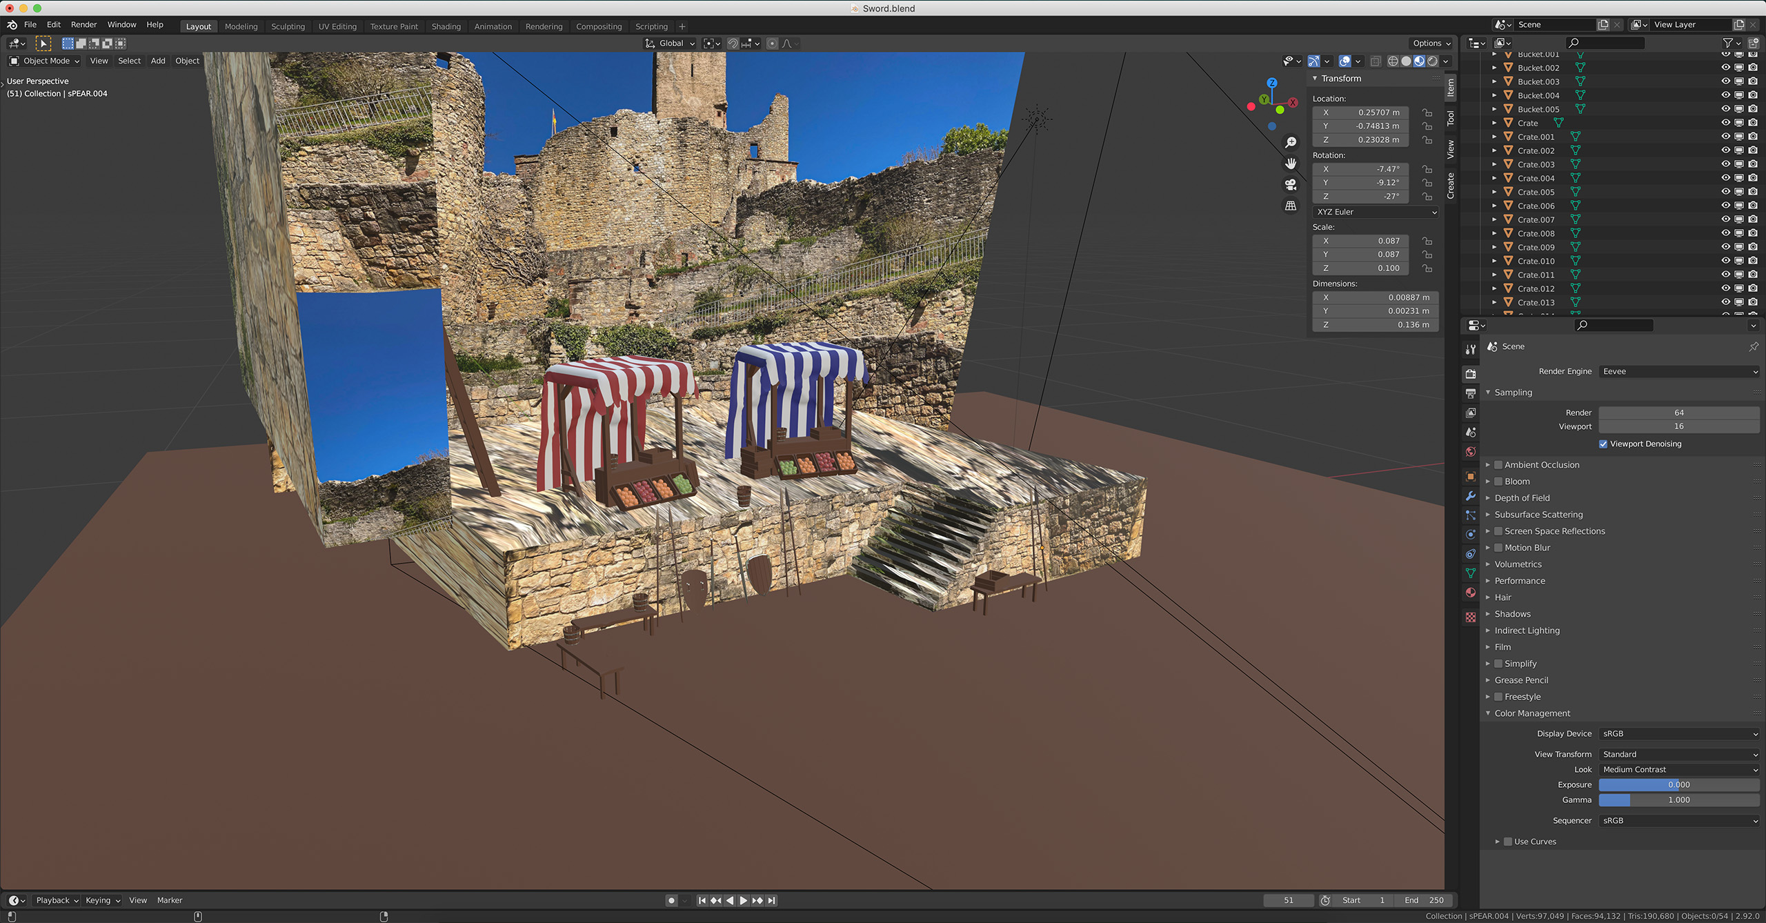Open the Tool sidebar tab
The image size is (1766, 923).
(x=1451, y=119)
